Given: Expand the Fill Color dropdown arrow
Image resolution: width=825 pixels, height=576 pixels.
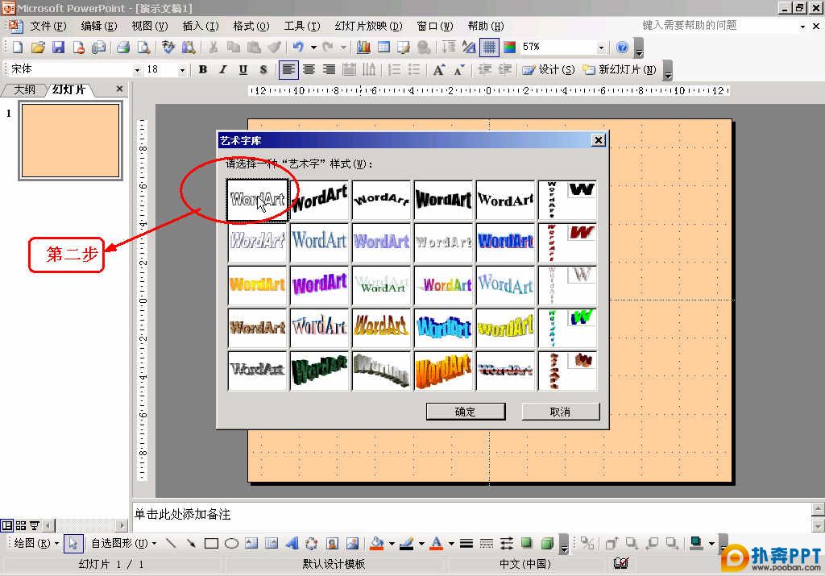Looking at the screenshot, I should click(x=392, y=544).
